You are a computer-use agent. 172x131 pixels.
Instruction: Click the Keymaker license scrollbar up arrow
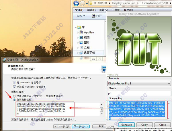(169, 103)
